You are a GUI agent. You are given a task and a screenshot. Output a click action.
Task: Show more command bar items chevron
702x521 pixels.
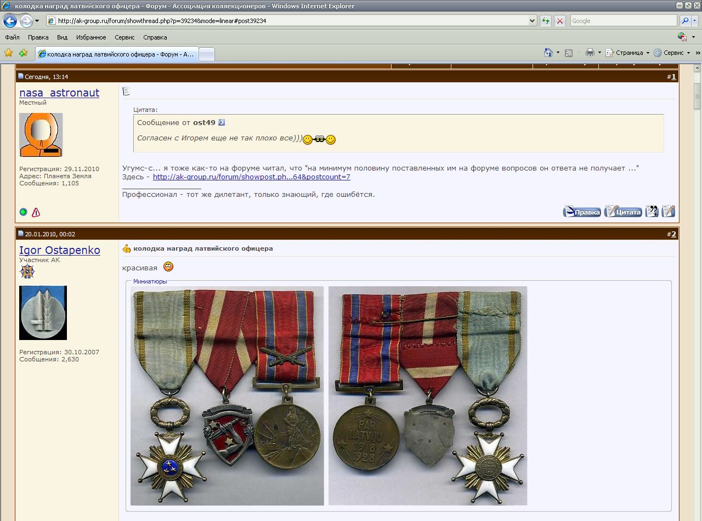[x=697, y=53]
